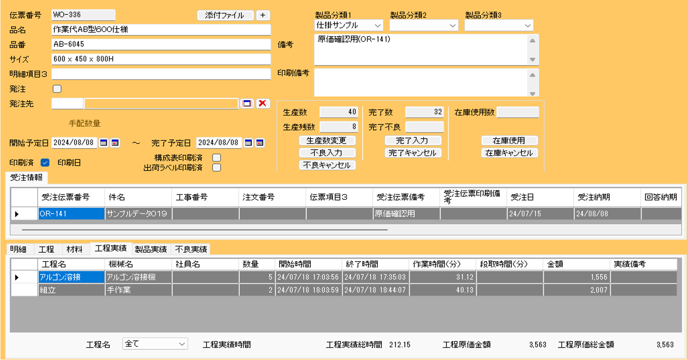Click the 生産数変更 button
The width and height of the screenshot is (688, 360).
(327, 140)
